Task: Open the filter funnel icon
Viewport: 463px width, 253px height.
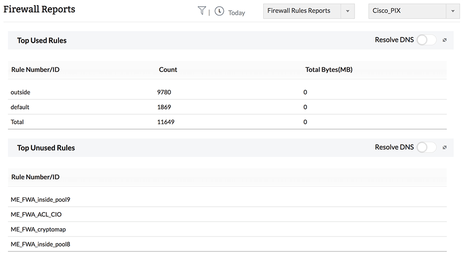Action: coord(202,11)
